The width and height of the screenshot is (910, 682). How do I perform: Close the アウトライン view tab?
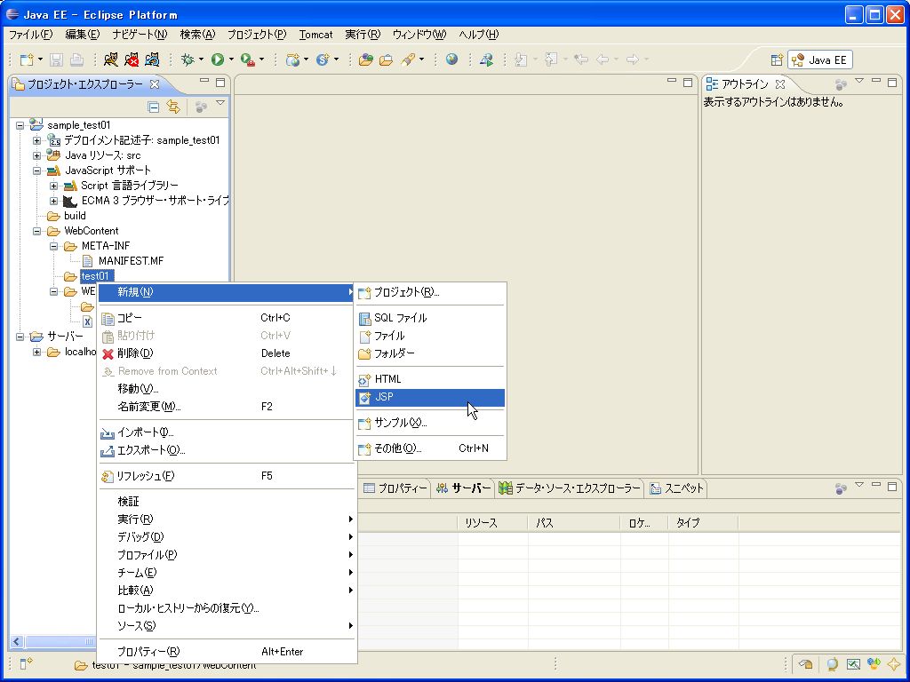pyautogui.click(x=780, y=84)
